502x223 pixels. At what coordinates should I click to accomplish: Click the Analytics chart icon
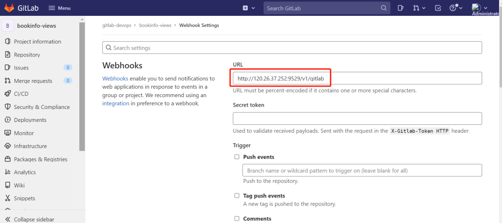7,172
